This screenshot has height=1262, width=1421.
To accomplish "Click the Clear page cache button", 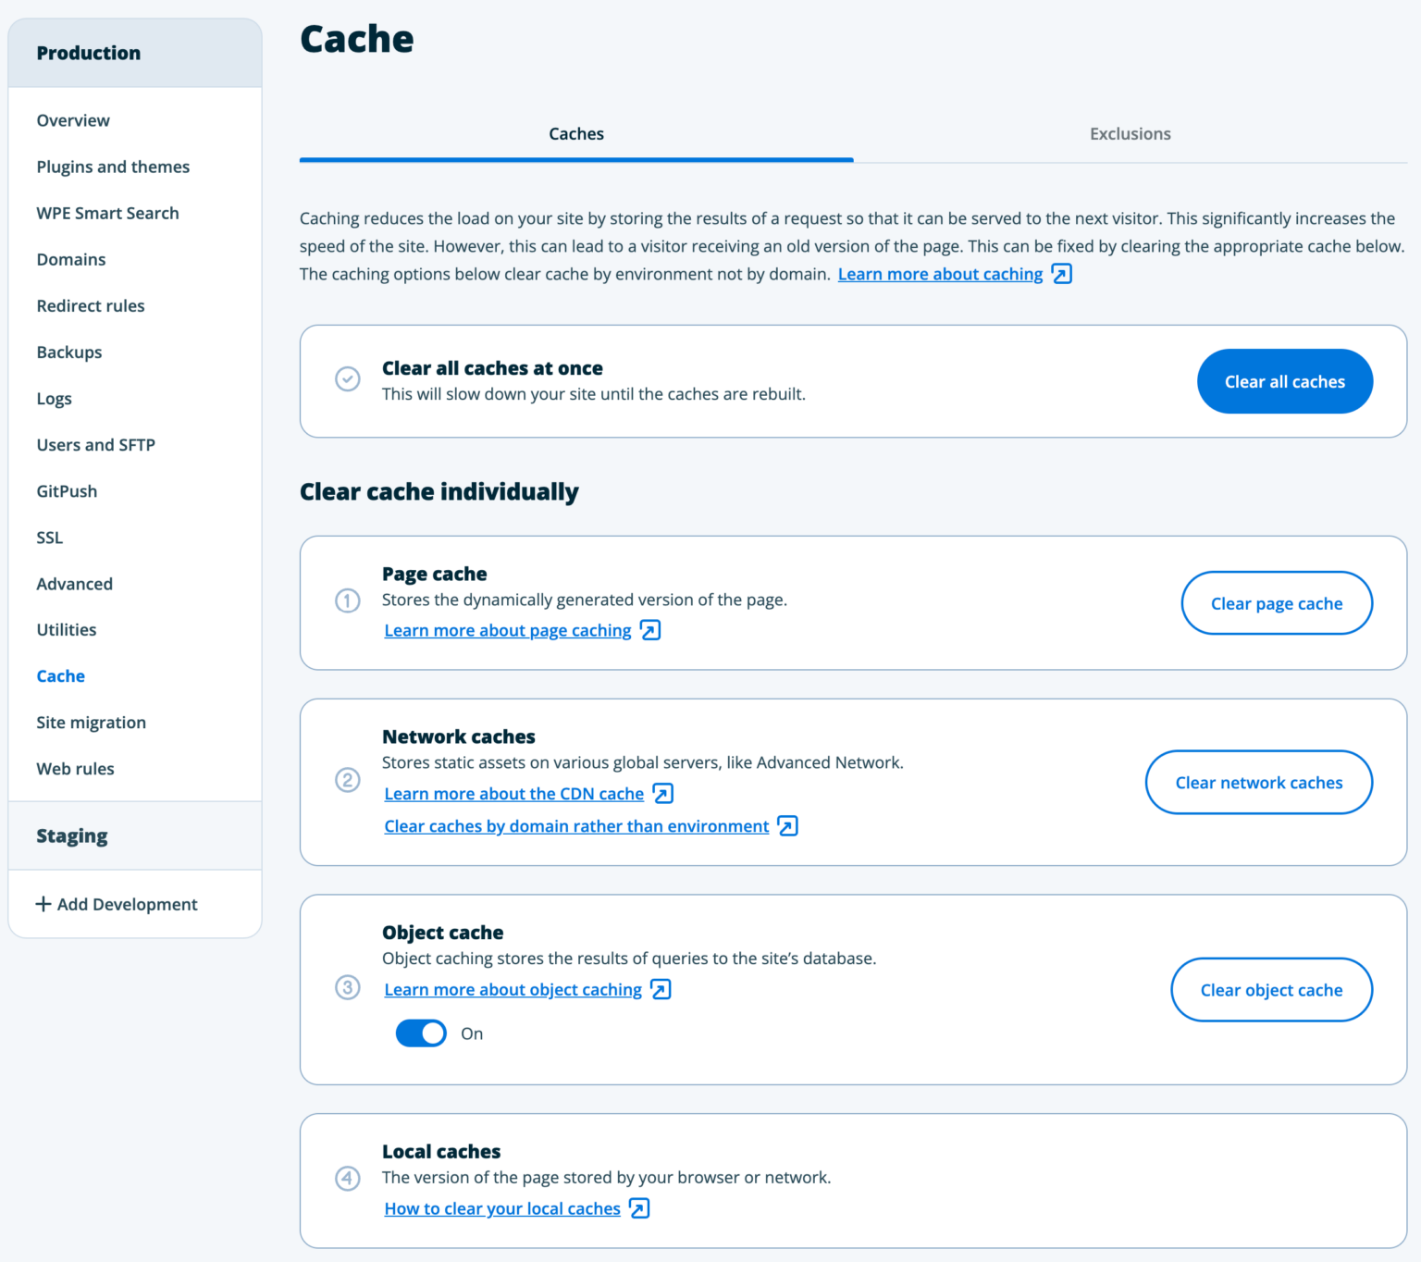I will (x=1276, y=602).
